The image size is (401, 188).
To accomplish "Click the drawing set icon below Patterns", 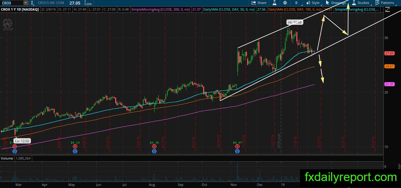I will pyautogui.click(x=387, y=10).
